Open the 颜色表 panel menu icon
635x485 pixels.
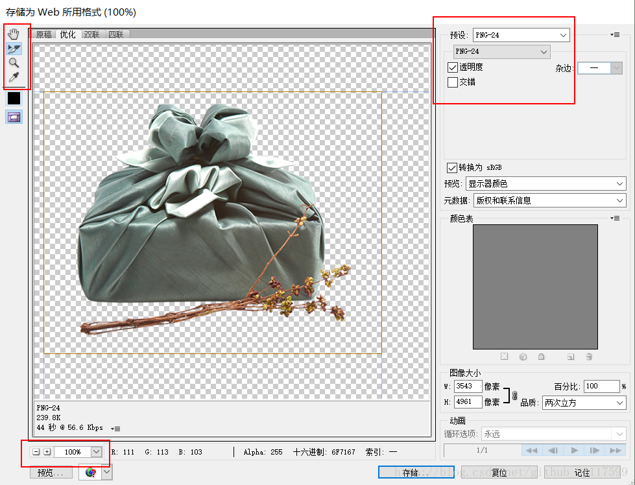coord(615,219)
